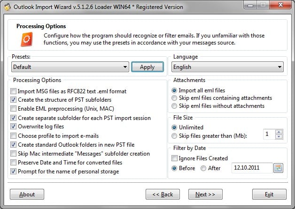Click the orange Processing Options gear icon
The image size is (295, 209).
coord(27,39)
